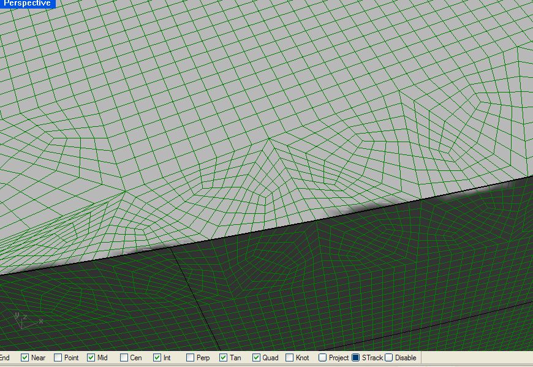Enable the Perp object snap
Viewport: 533px width, 367px height.
click(x=191, y=357)
